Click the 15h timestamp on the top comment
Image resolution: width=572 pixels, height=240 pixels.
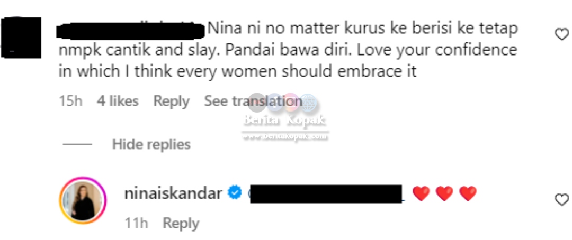tap(70, 101)
